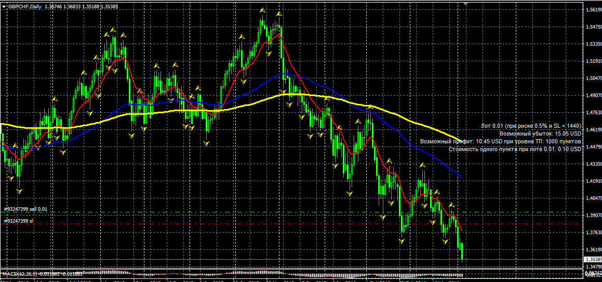
Task: Click the 'Стоимость одного пункта' text line
Action: tap(515, 149)
